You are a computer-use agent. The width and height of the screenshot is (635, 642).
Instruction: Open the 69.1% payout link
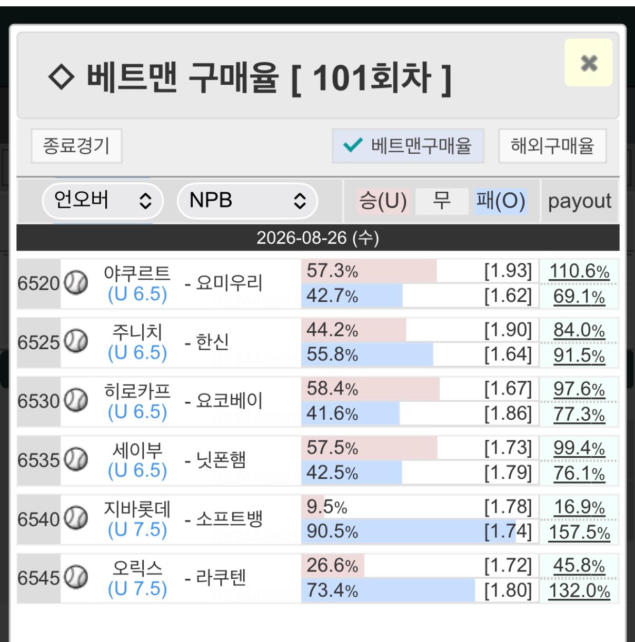[x=579, y=297]
